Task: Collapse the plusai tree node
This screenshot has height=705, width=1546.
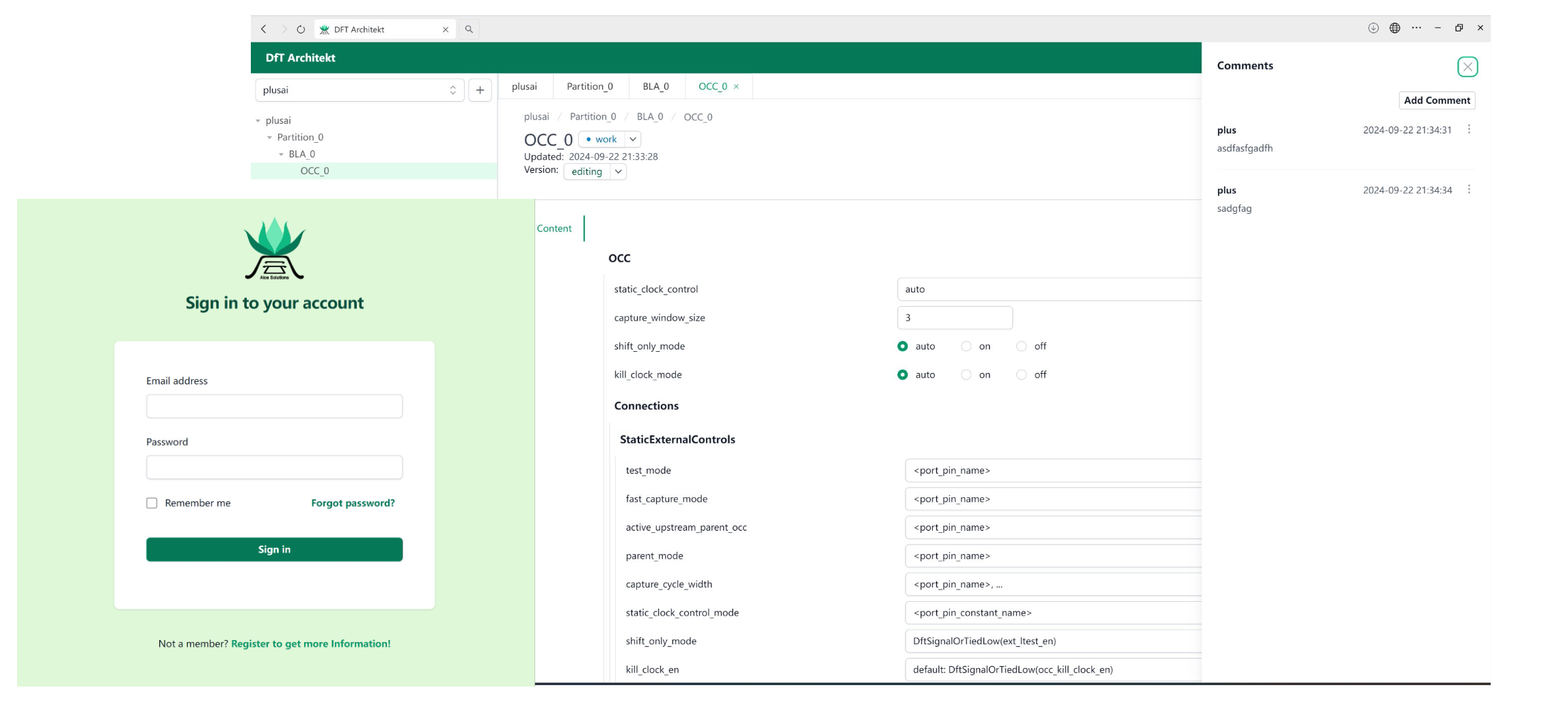Action: point(258,121)
